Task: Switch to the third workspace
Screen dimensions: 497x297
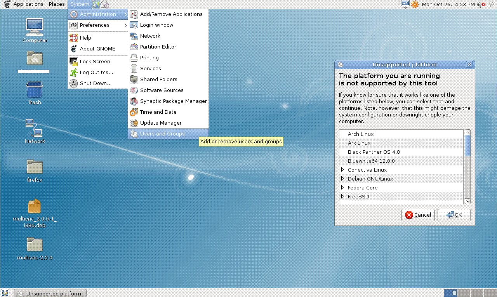Action: [x=476, y=293]
